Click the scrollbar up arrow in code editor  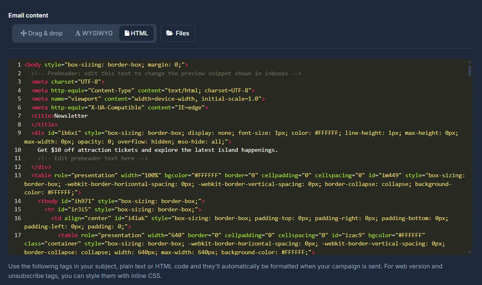click(x=470, y=62)
